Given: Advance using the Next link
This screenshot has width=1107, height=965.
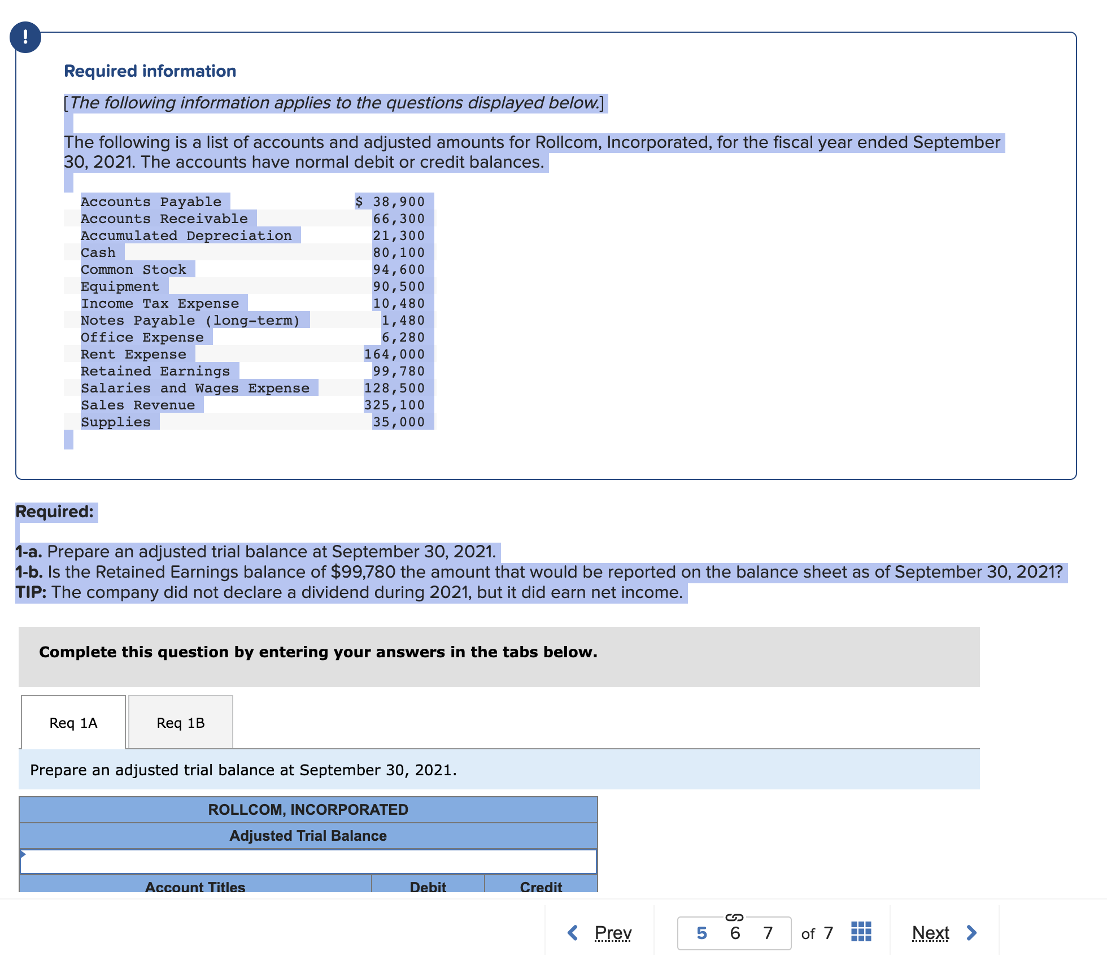Looking at the screenshot, I should [930, 933].
